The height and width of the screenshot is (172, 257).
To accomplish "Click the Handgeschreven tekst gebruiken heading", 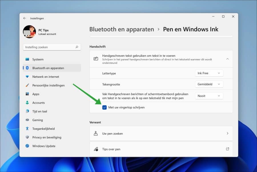I will 139,56.
